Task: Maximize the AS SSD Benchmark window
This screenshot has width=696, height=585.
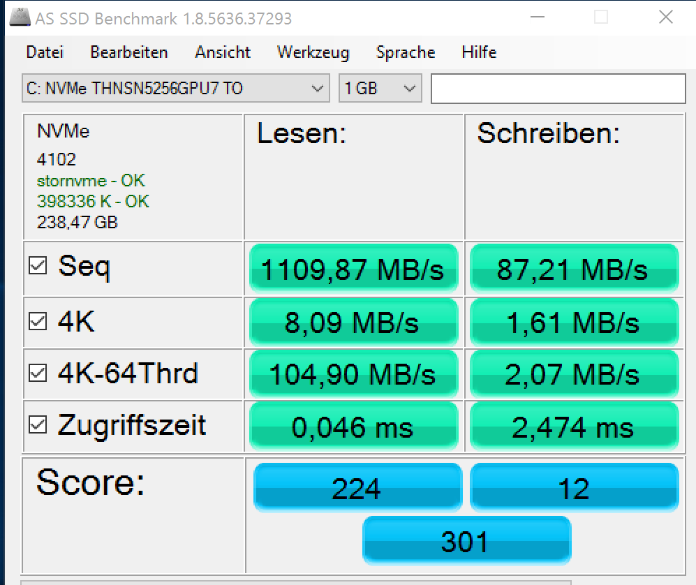Action: 600,17
